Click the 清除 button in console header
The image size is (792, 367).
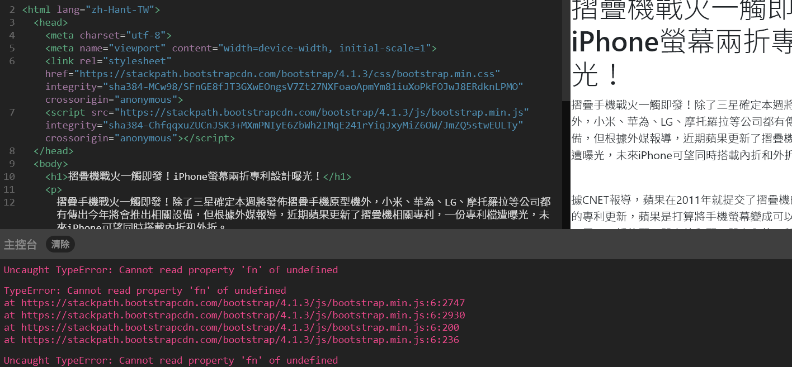[x=60, y=244]
